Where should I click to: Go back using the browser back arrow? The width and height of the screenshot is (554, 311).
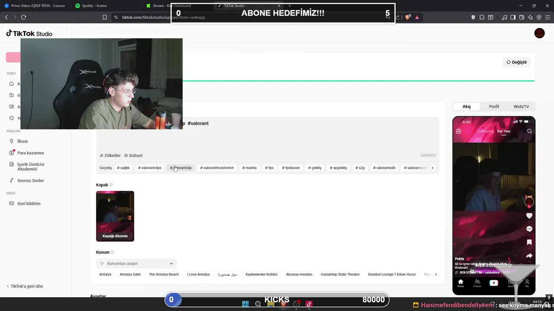click(x=6, y=17)
